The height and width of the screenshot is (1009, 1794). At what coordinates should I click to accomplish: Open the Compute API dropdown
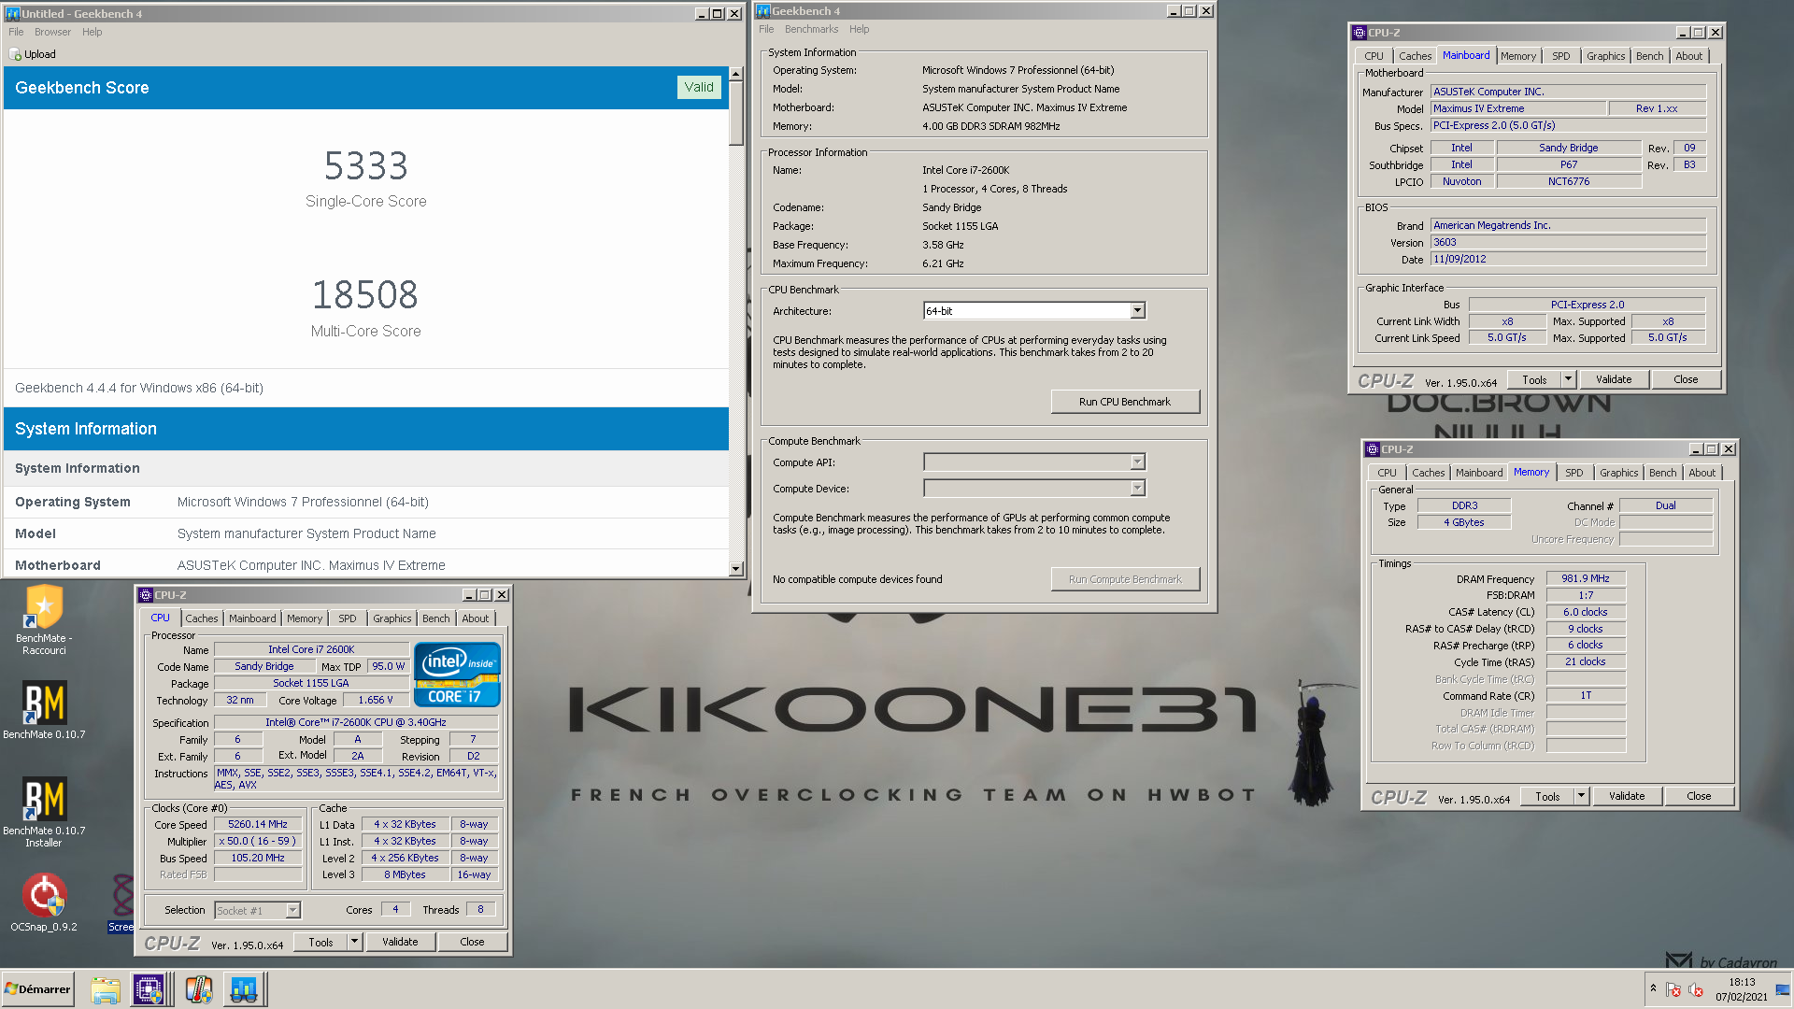pyautogui.click(x=1137, y=462)
